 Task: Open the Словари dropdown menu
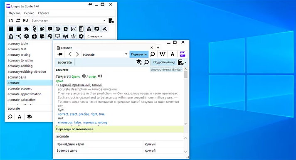coord(94,36)
